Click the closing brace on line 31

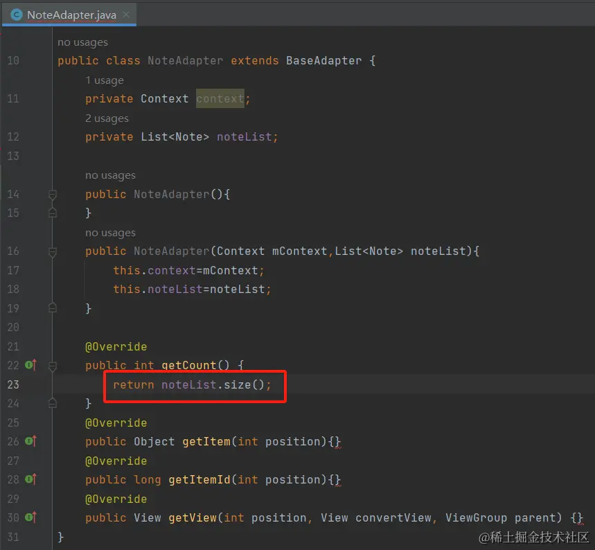[x=61, y=537]
